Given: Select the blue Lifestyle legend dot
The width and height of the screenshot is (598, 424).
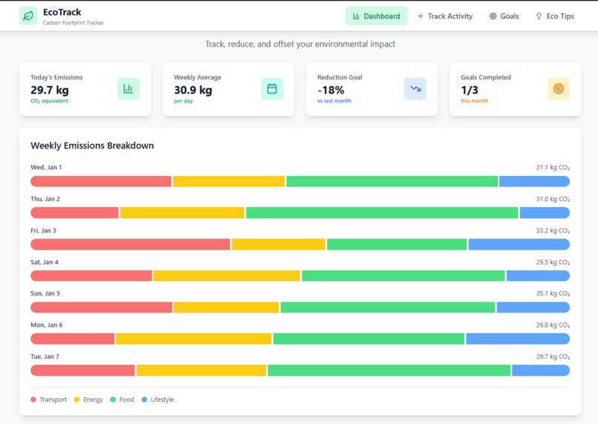Looking at the screenshot, I should tap(144, 399).
